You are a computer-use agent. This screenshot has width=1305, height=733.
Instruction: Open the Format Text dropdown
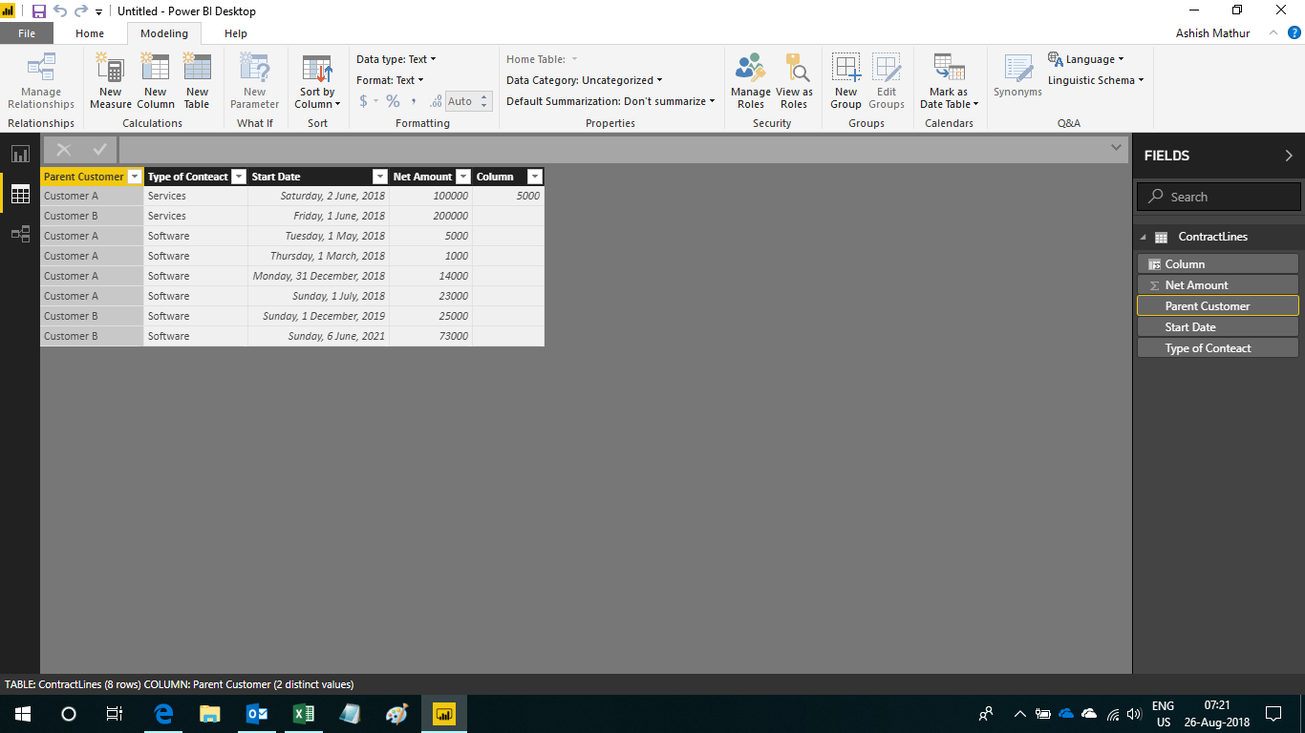pos(390,80)
